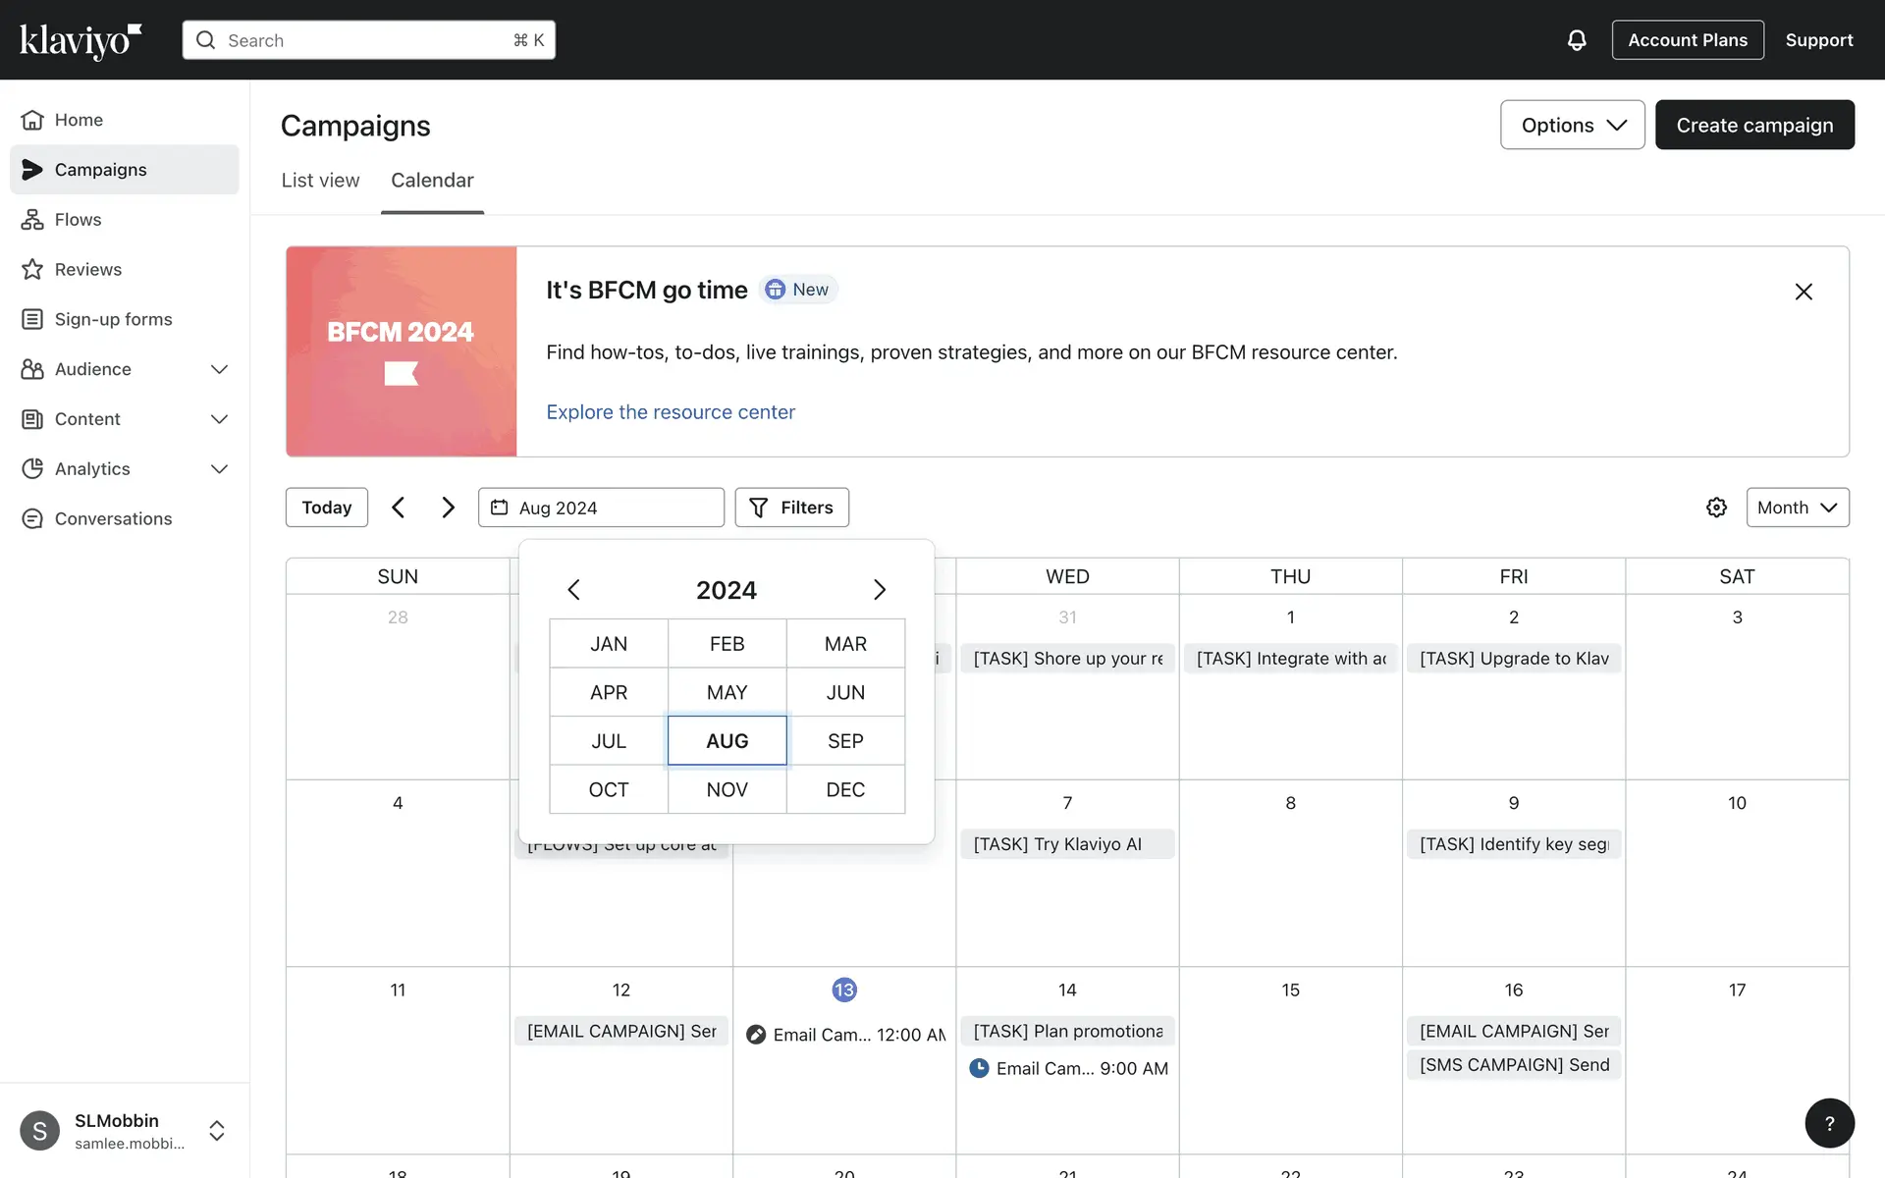This screenshot has width=1885, height=1178.
Task: Select SEP in the month picker
Action: click(845, 741)
